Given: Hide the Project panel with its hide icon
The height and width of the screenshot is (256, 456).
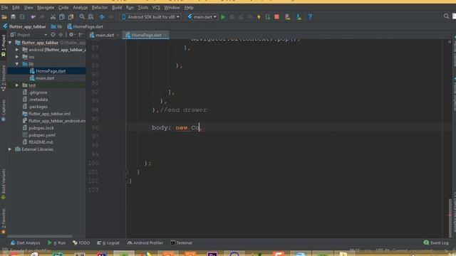Looking at the screenshot, I should [x=81, y=35].
